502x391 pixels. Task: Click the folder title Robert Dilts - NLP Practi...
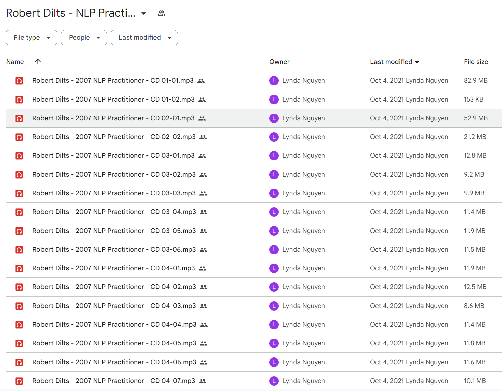click(x=71, y=13)
